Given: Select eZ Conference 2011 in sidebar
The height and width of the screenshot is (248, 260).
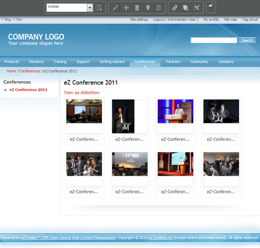Looking at the screenshot, I should [28, 90].
